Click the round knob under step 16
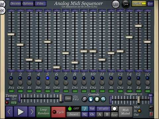 tap(147, 83)
